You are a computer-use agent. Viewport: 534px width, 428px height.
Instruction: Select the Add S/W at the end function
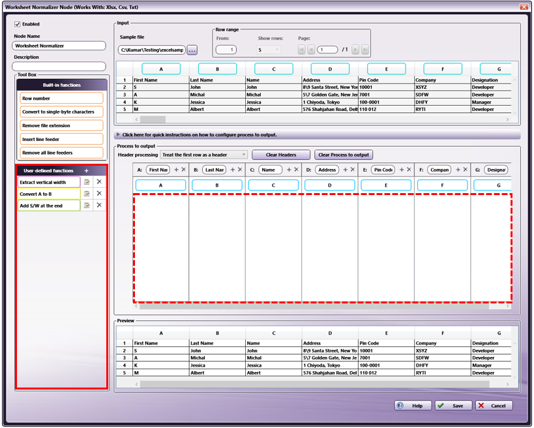pyautogui.click(x=49, y=206)
